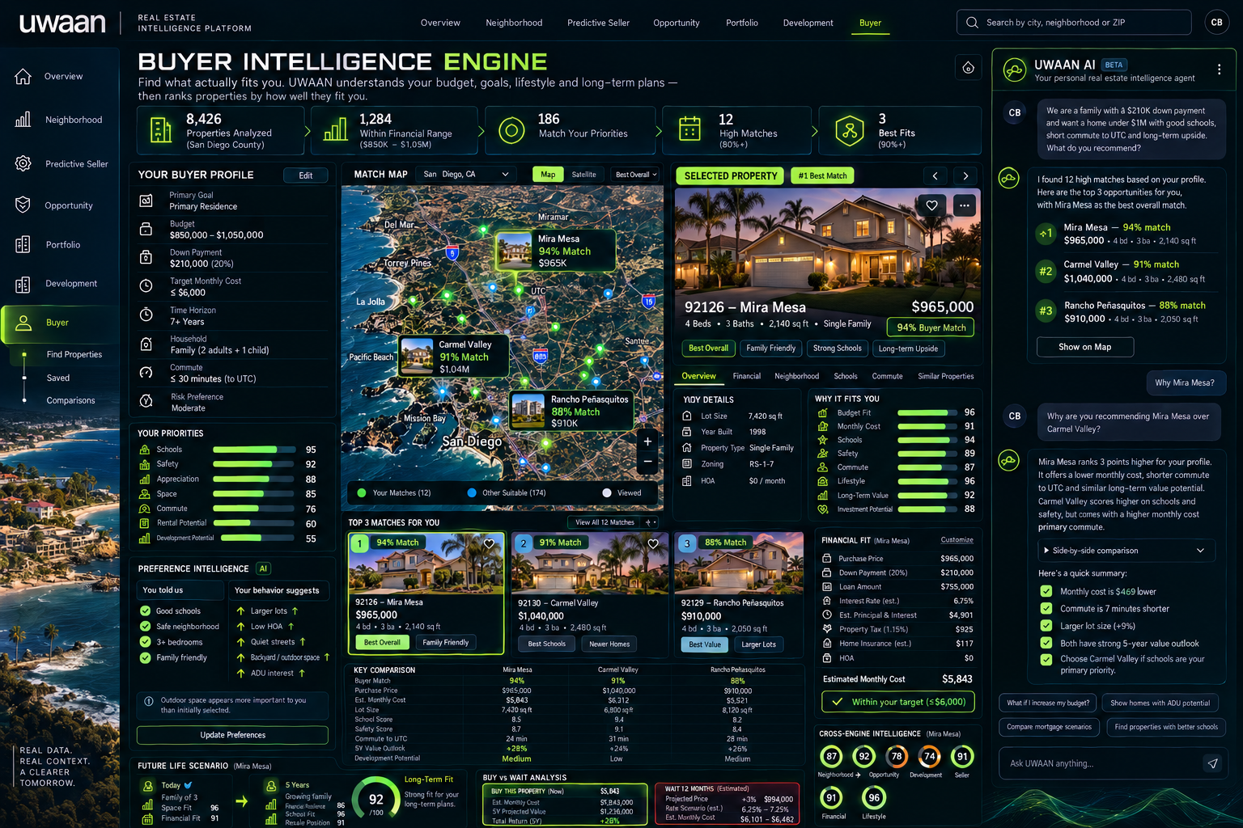
Task: Click the Schools priority score bar
Action: coord(254,450)
